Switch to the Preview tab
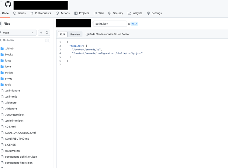Viewport: 228px width, 168px height. click(x=75, y=34)
